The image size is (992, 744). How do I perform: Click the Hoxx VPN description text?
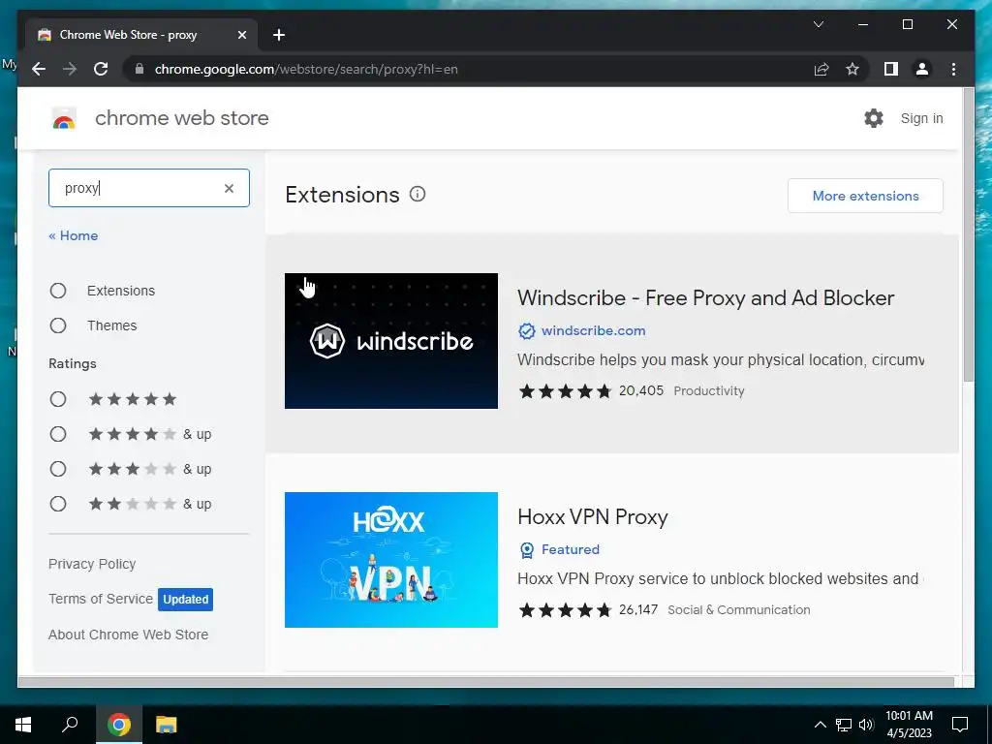(721, 579)
